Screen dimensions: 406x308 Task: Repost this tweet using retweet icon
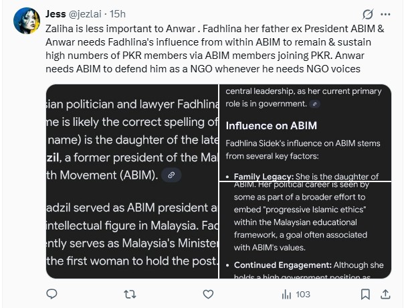coord(130,294)
